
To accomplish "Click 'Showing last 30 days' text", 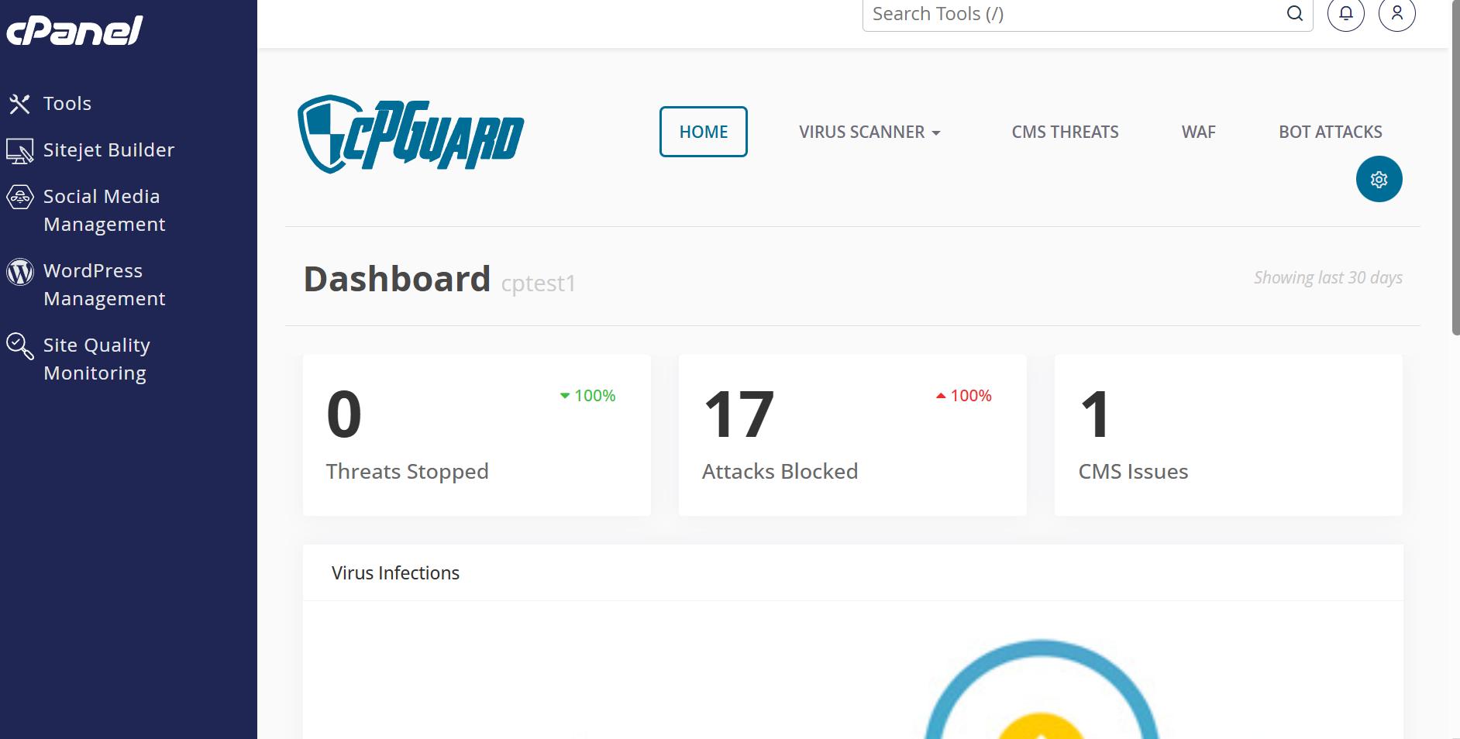I will tap(1328, 277).
